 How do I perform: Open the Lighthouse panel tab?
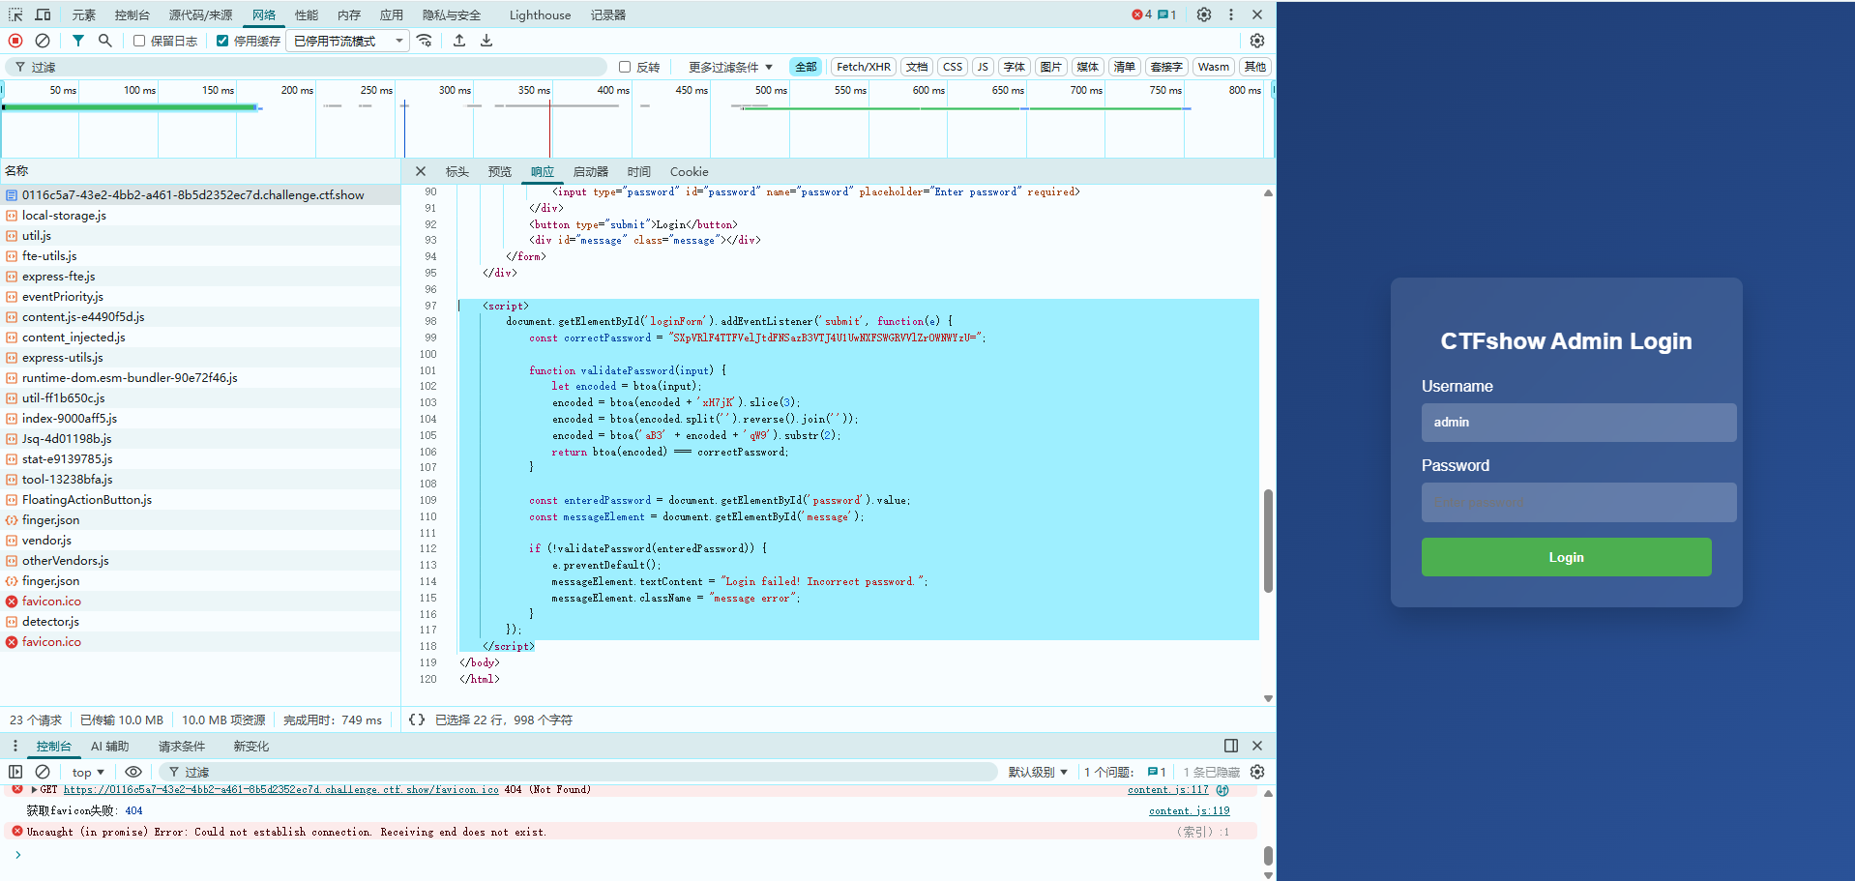pos(540,15)
